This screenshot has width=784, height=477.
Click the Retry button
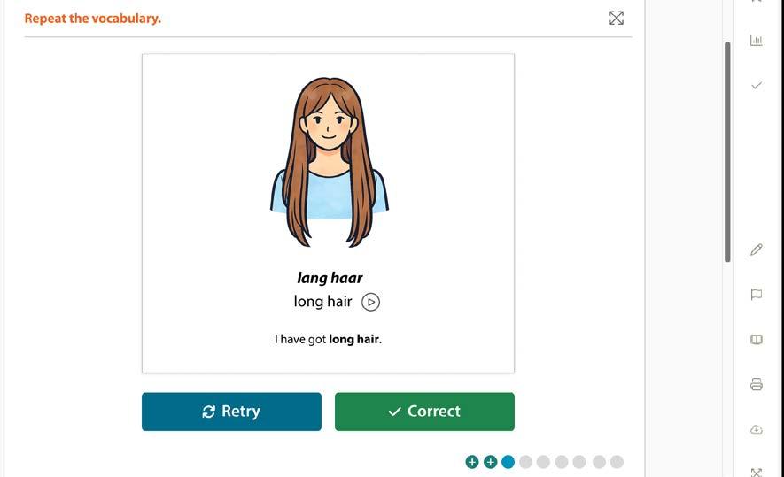(x=231, y=412)
